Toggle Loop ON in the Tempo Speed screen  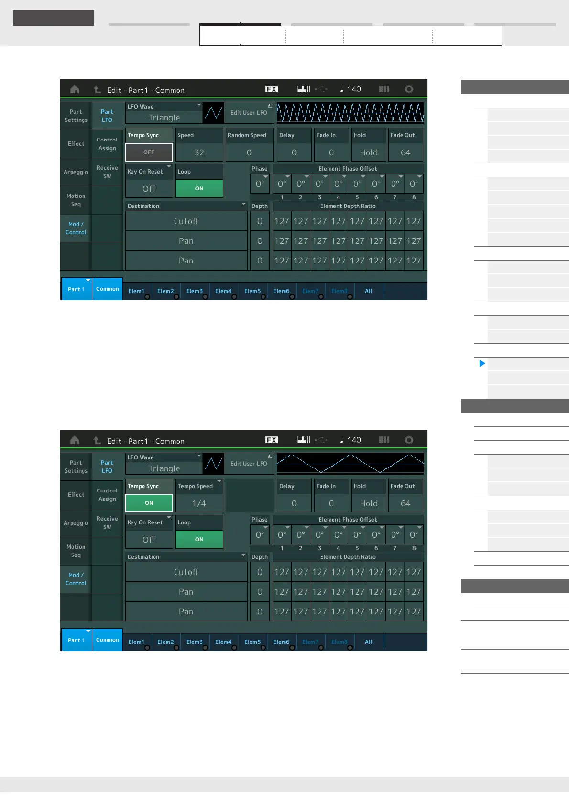tap(199, 539)
